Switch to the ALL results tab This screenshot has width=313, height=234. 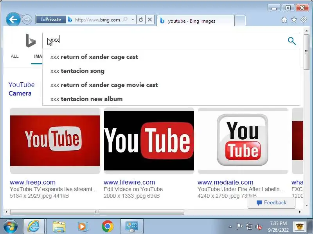pos(15,56)
